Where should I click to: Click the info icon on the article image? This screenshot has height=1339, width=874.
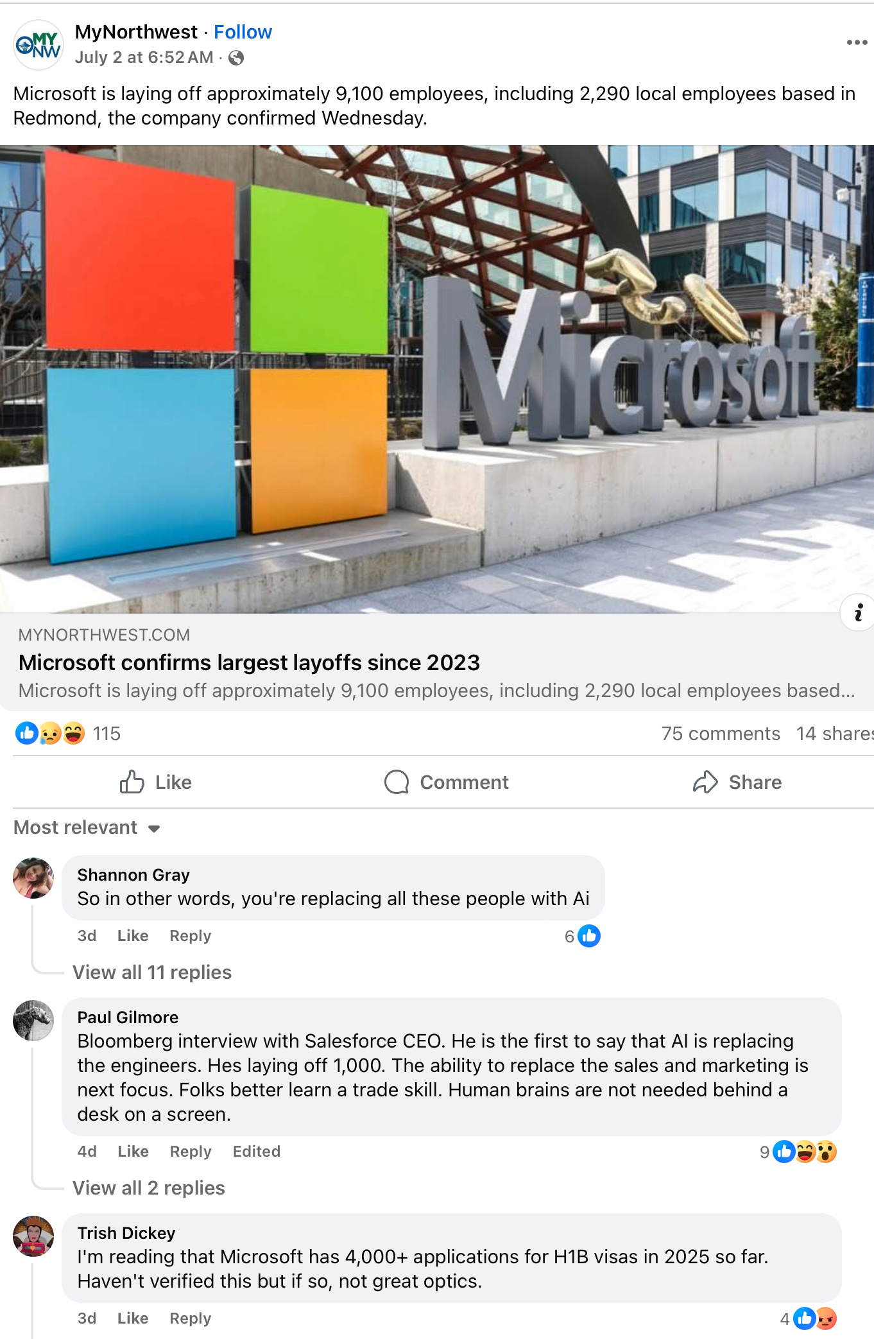858,613
